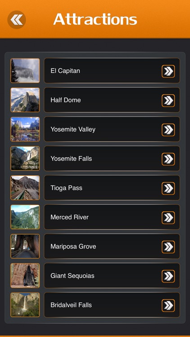Select the arrow icon next to Yosemite Falls
Screen dimensions: 190x337
tap(168, 159)
